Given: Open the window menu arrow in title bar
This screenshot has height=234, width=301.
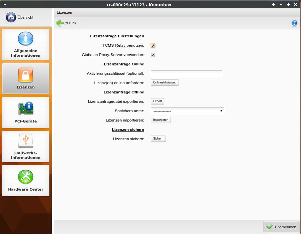Looking at the screenshot, I should (5, 5).
